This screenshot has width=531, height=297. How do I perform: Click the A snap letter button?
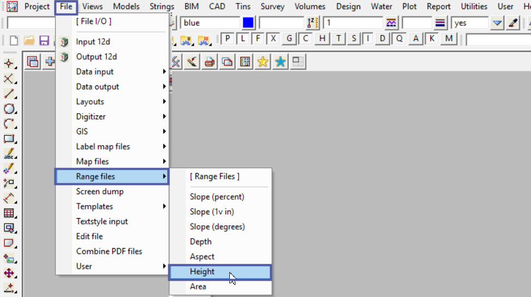point(416,39)
